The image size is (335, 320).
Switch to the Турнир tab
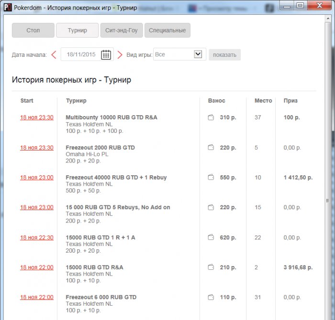(x=78, y=30)
